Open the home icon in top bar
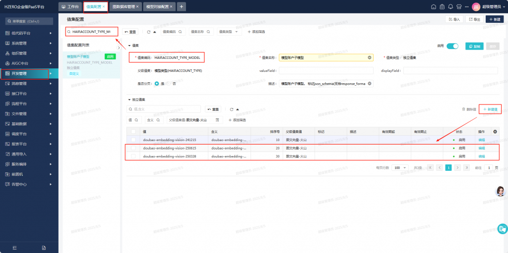This screenshot has width=508, height=253. tap(434, 6)
